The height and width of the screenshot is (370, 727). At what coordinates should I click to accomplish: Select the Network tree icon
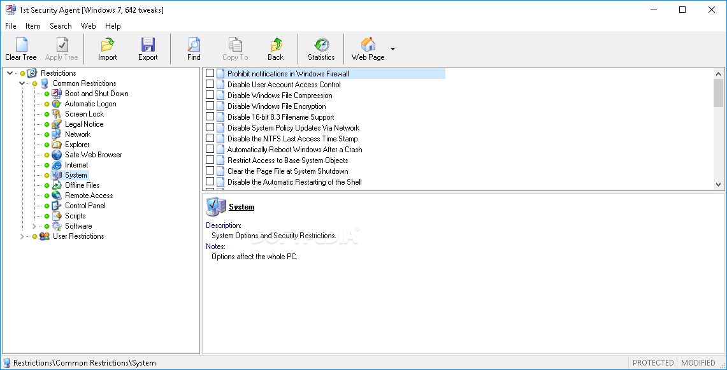[x=57, y=134]
